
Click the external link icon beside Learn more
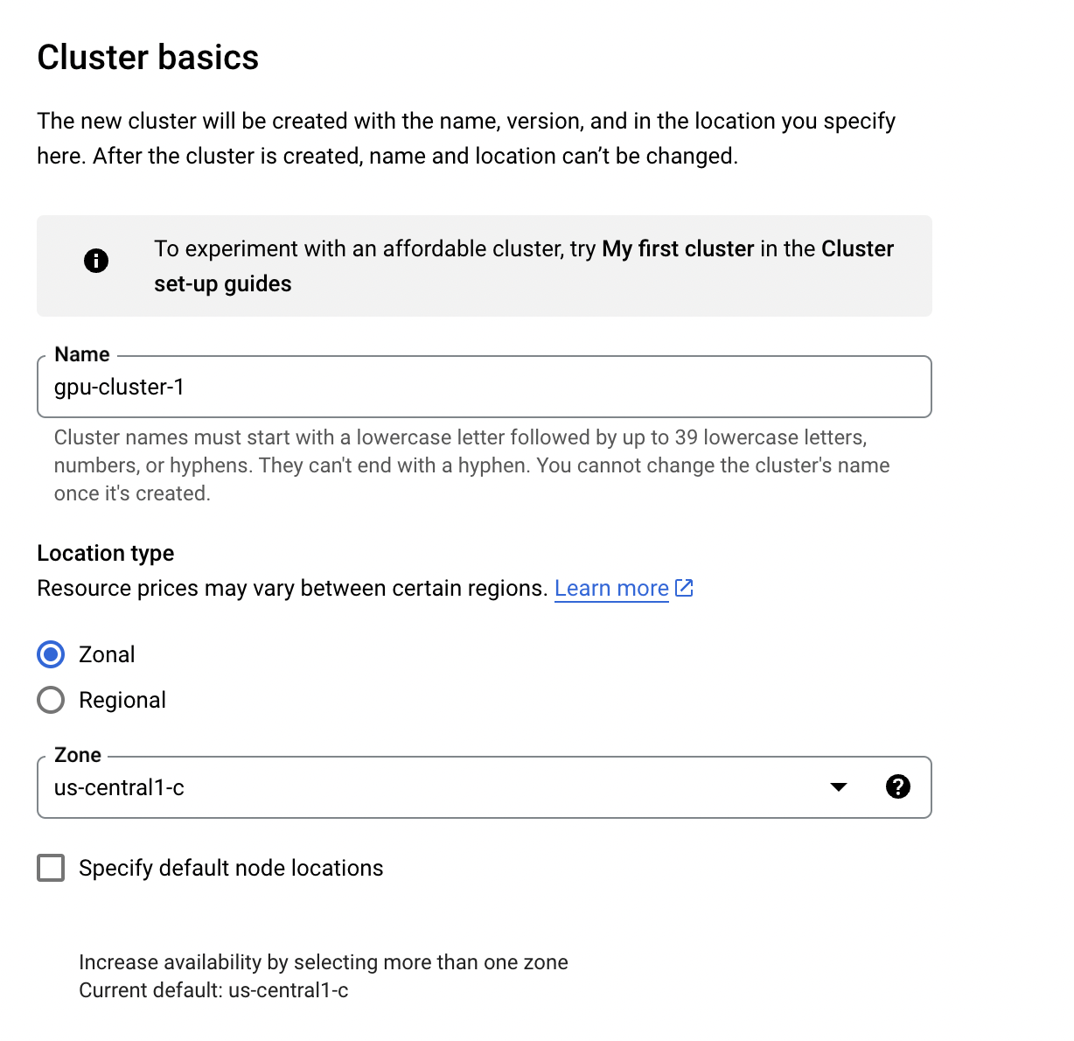pyautogui.click(x=685, y=588)
